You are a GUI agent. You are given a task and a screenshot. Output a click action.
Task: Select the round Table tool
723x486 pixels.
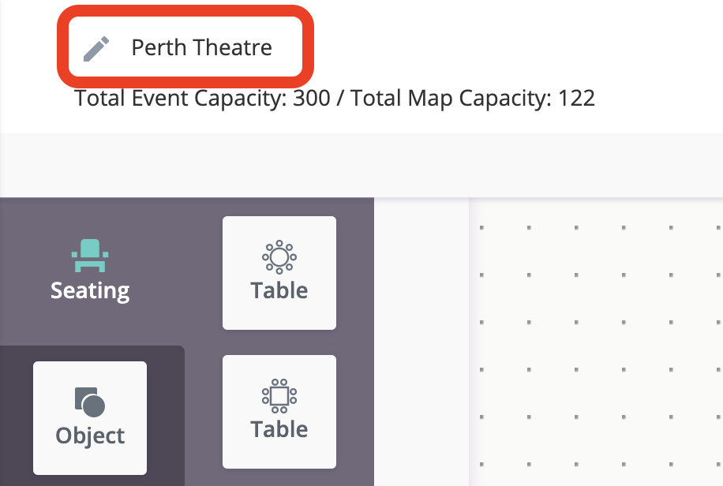[x=279, y=273]
